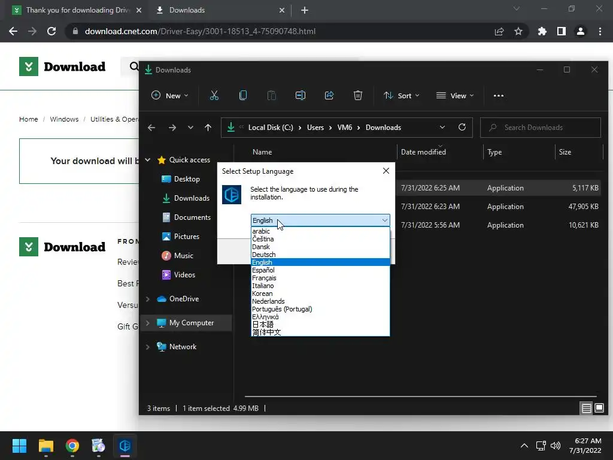
Task: Open Pictures in Quick access
Action: coord(187,236)
